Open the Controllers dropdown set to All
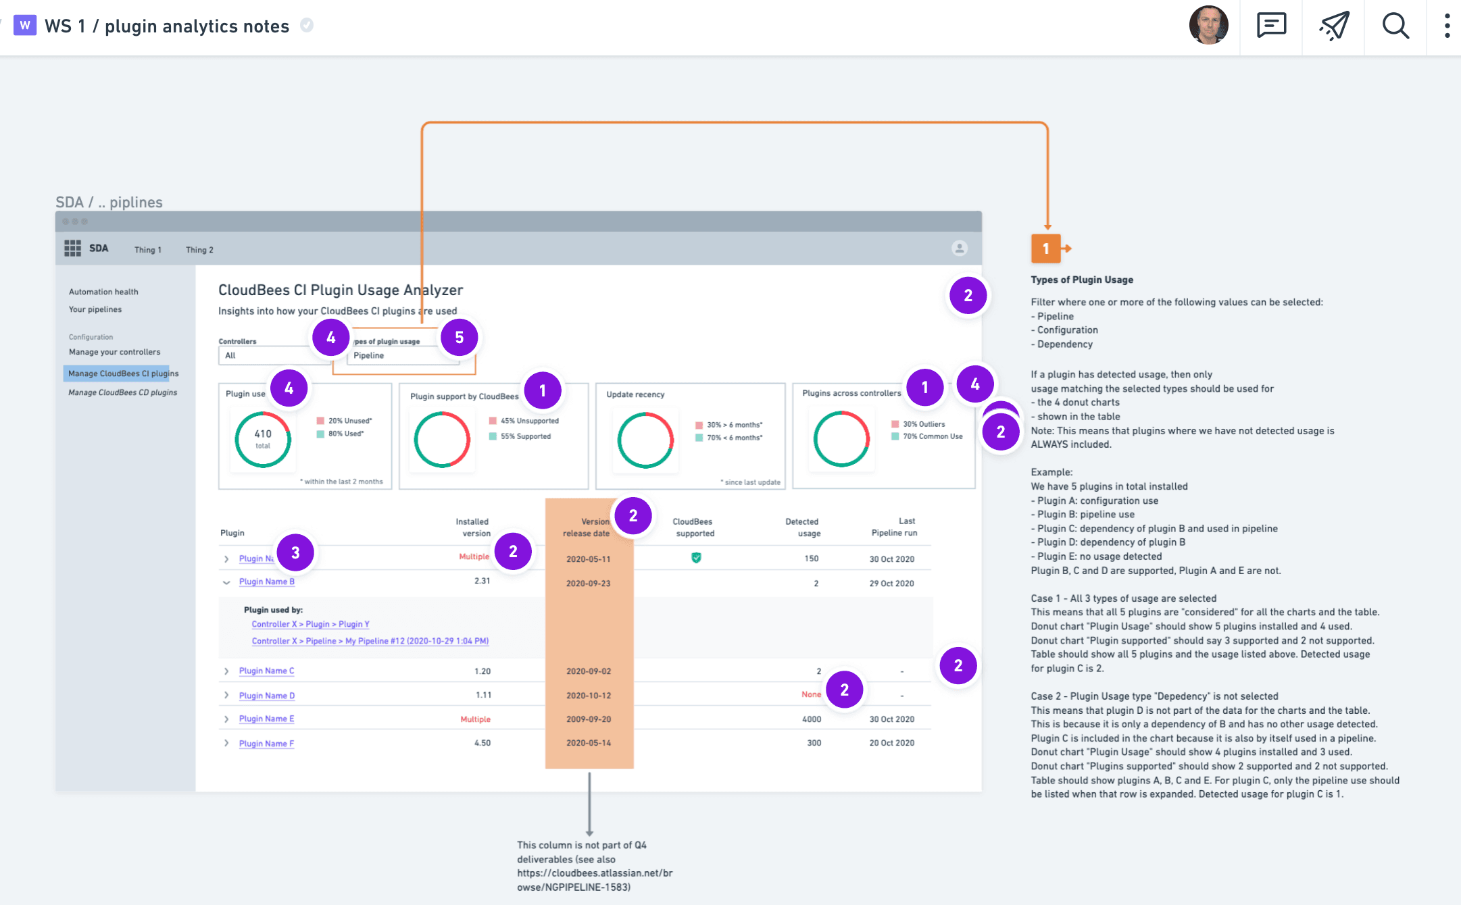 click(x=274, y=355)
